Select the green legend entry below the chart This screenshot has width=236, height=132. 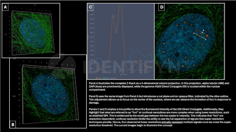[x=106, y=78]
